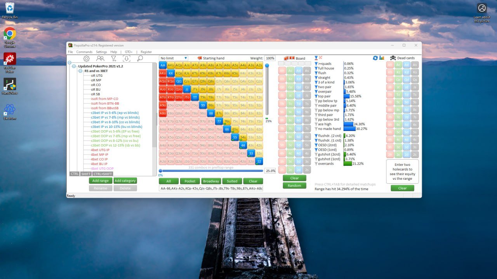The image size is (497, 279).
Task: Click the Board cards icon
Action: [289, 58]
